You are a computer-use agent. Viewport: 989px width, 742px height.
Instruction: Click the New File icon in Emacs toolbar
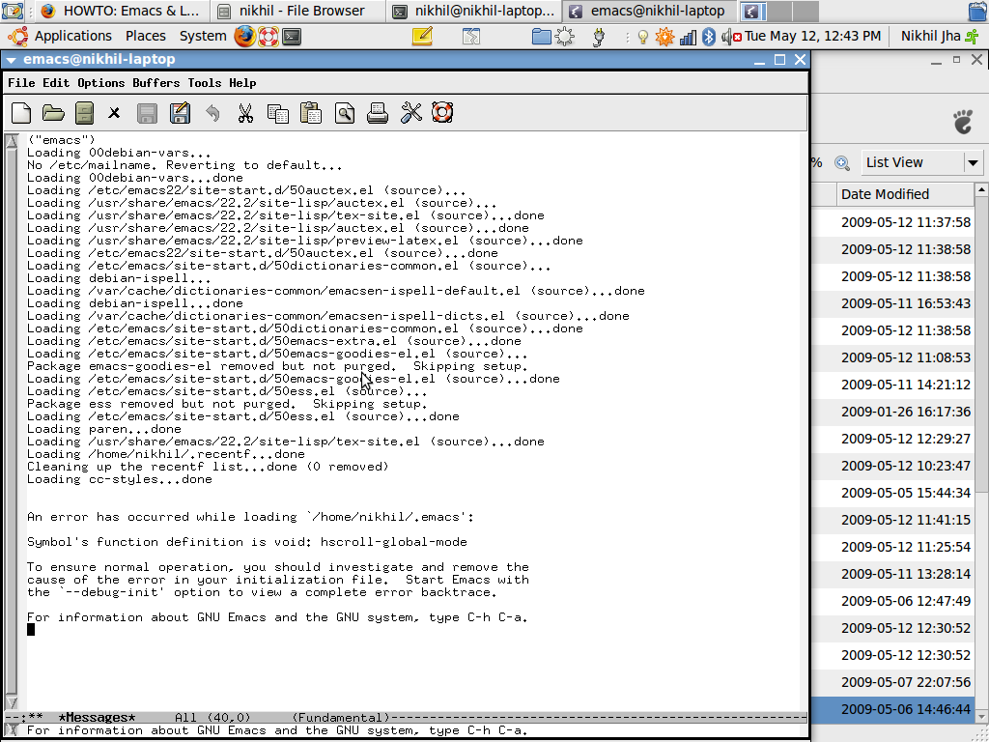pos(21,113)
